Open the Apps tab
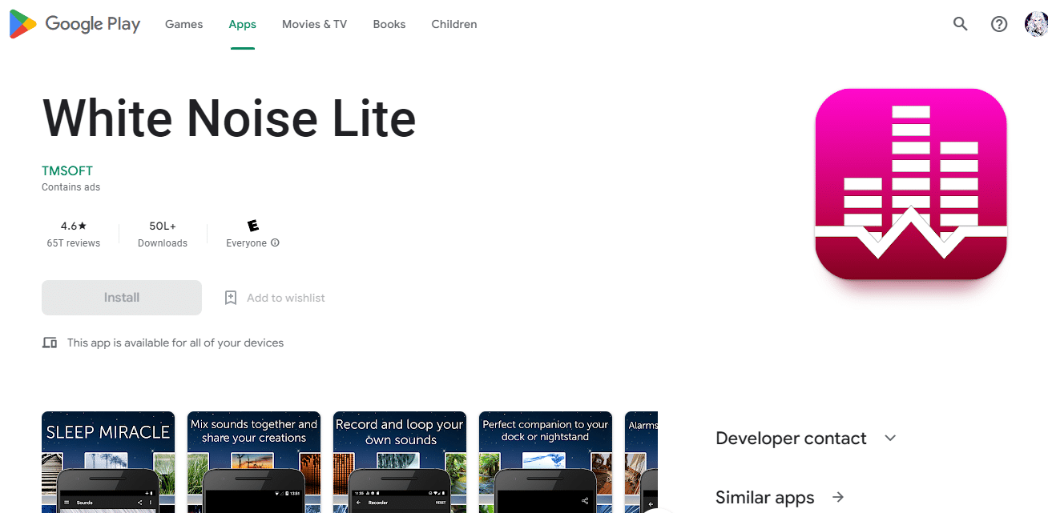Image resolution: width=1048 pixels, height=513 pixels. tap(242, 24)
